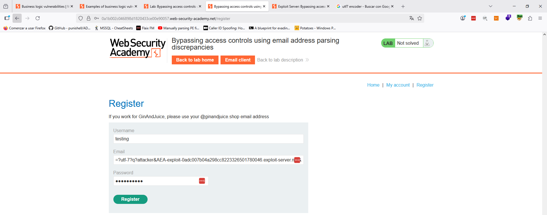Reload the current page

click(x=38, y=18)
